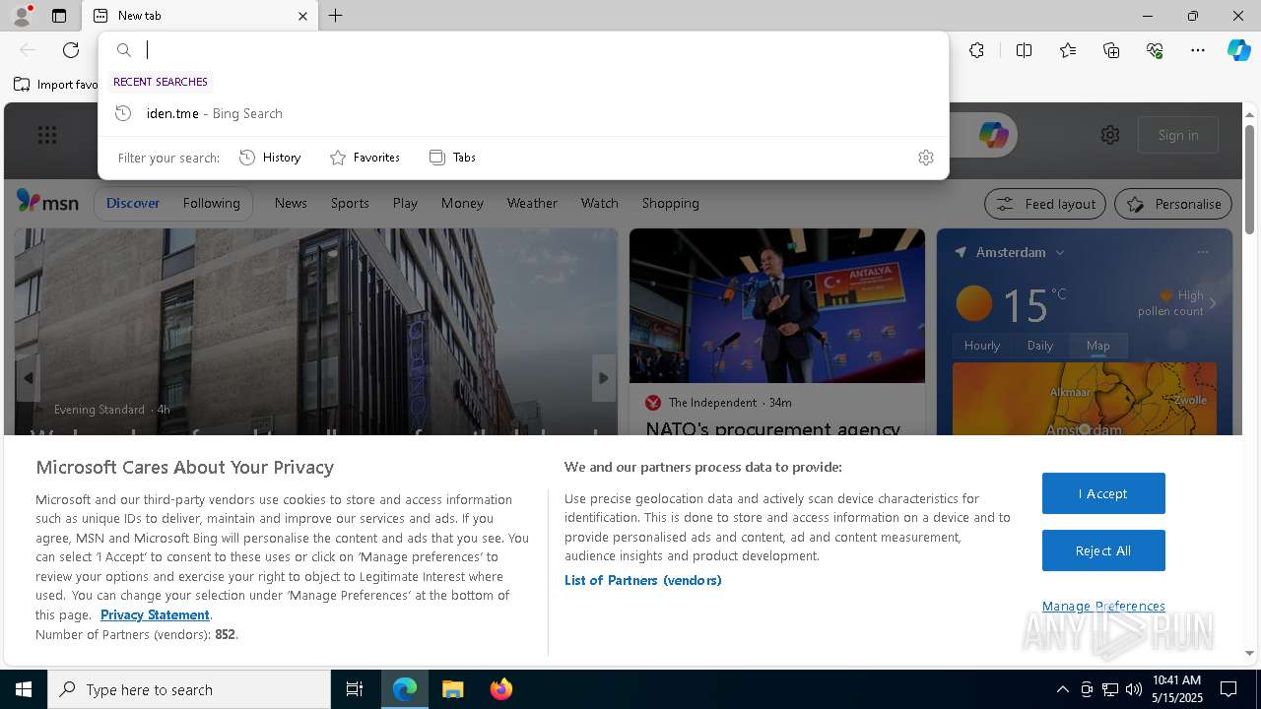Image resolution: width=1261 pixels, height=709 pixels.
Task: Open the Extensions puzzle icon
Action: (976, 50)
